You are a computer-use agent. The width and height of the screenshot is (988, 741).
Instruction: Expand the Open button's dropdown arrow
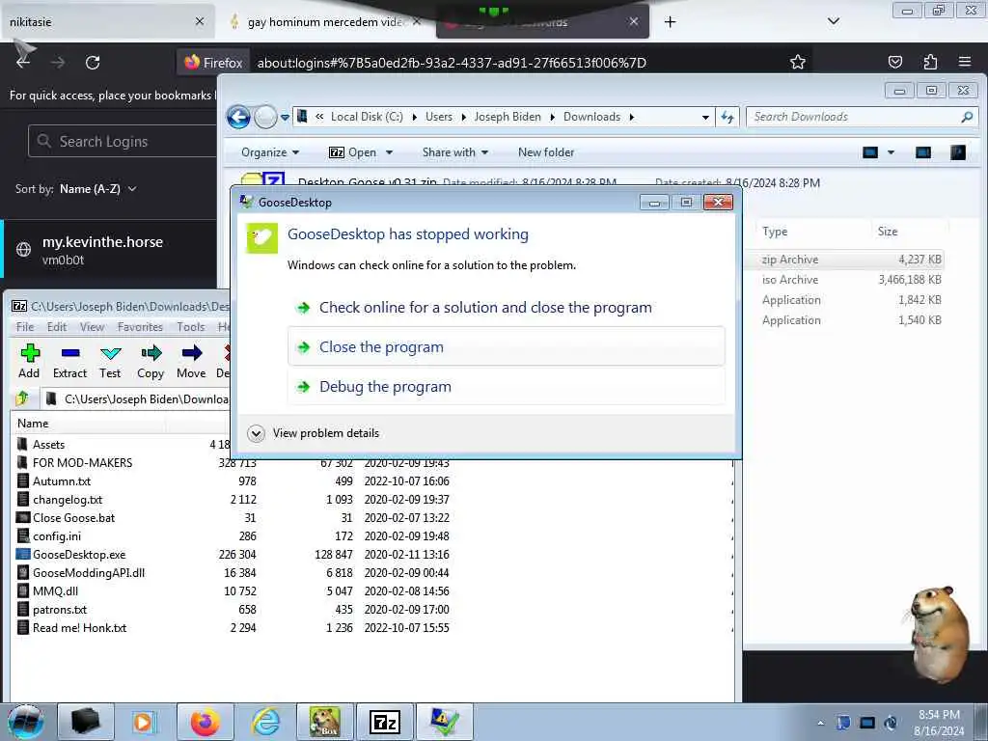pos(390,152)
